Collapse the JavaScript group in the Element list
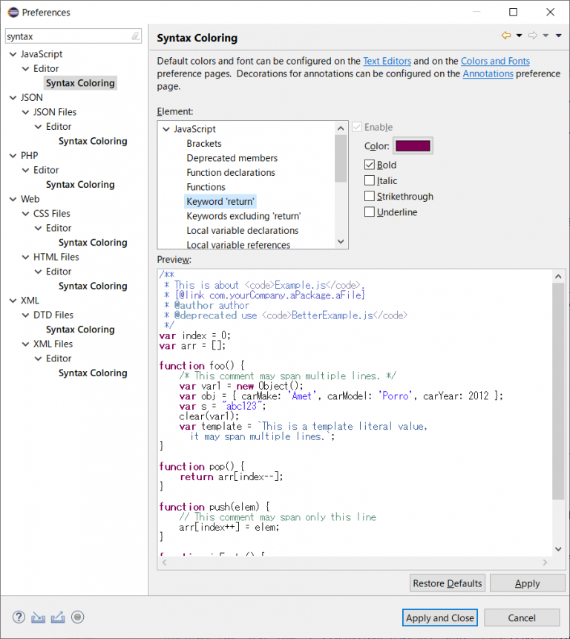The image size is (570, 639). (166, 129)
